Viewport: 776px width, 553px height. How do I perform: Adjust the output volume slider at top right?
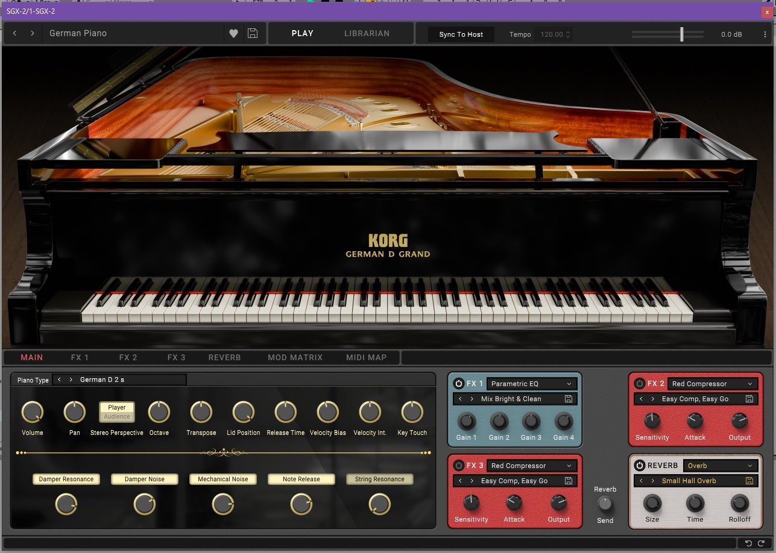click(x=682, y=34)
